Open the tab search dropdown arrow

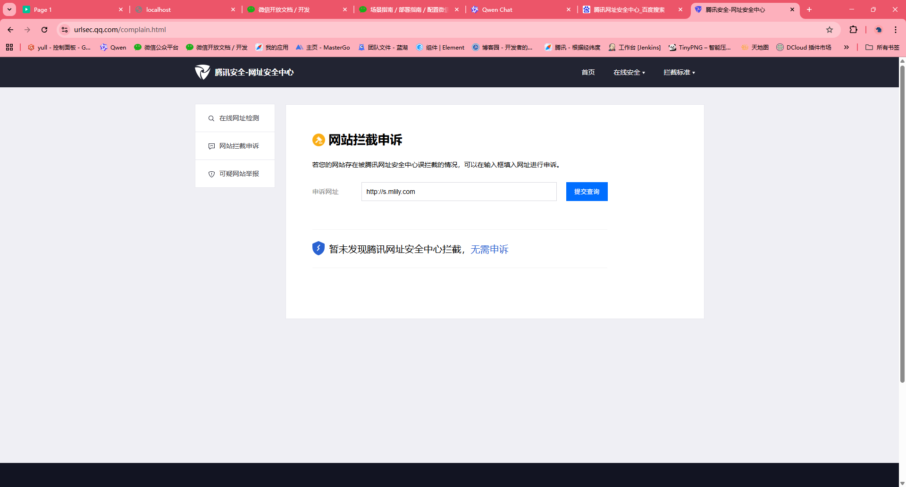9,9
